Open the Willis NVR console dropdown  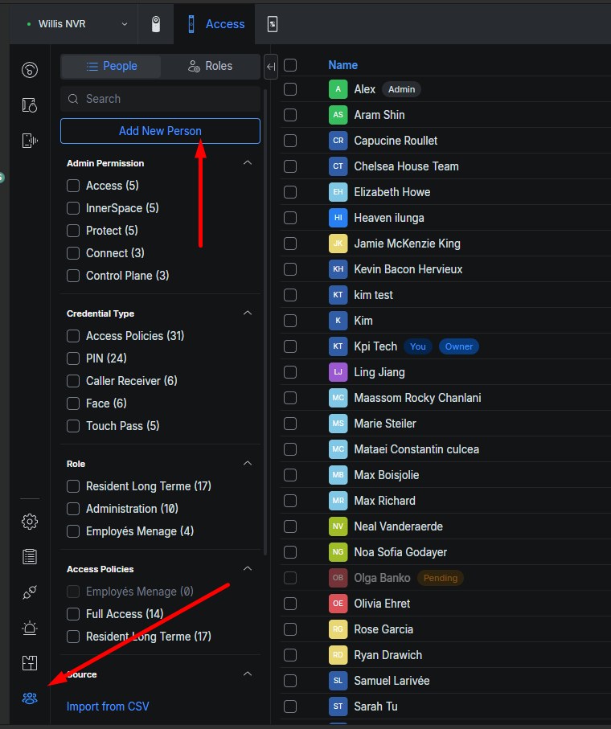pyautogui.click(x=77, y=24)
